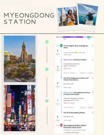The width and height of the screenshot is (104, 135).
Task: Click the Myeongdong night street photo
Action: (20, 108)
